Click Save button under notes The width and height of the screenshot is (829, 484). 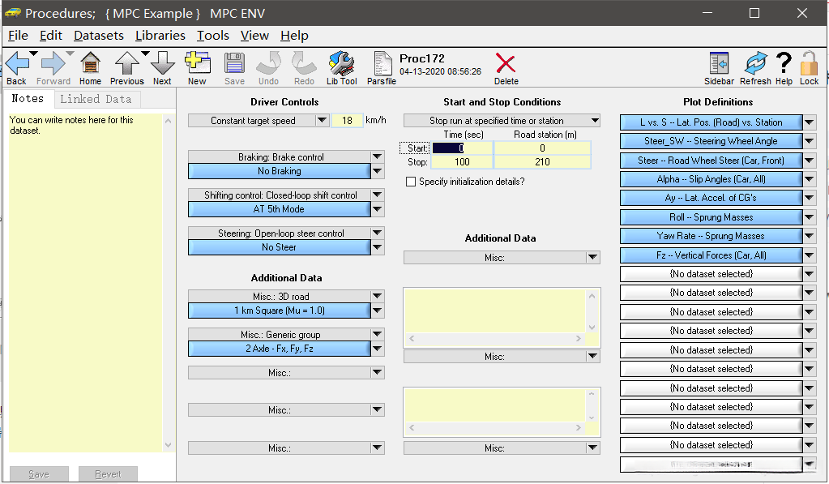(x=39, y=474)
